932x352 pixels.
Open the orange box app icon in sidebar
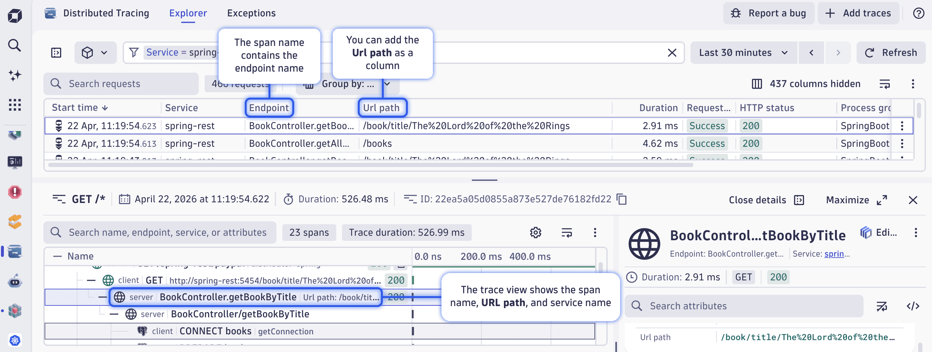[x=15, y=221]
